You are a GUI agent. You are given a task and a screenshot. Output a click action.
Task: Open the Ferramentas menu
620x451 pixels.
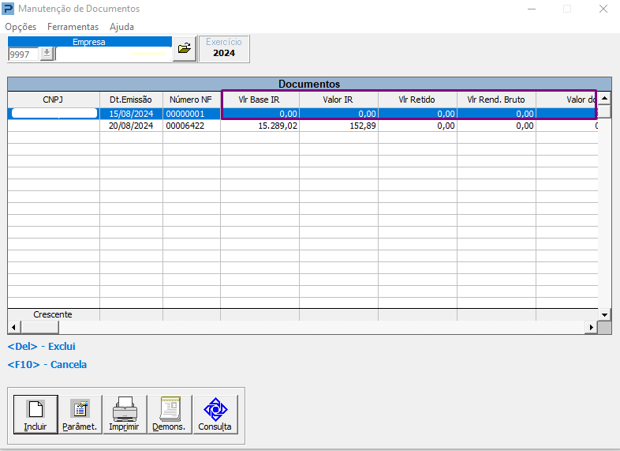pyautogui.click(x=73, y=27)
